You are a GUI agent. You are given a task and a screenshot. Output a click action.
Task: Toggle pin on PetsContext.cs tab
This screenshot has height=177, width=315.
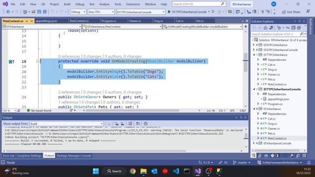pyautogui.click(x=27, y=21)
